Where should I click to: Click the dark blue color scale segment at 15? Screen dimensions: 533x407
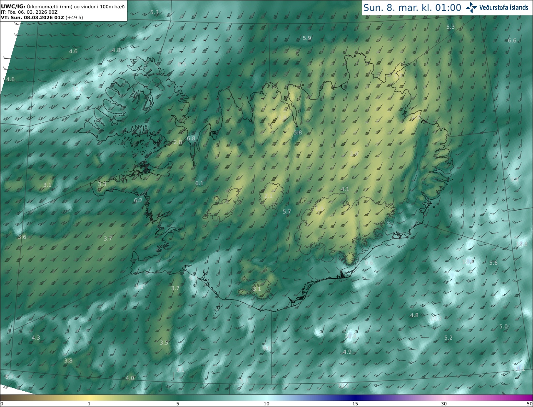pyautogui.click(x=355, y=398)
